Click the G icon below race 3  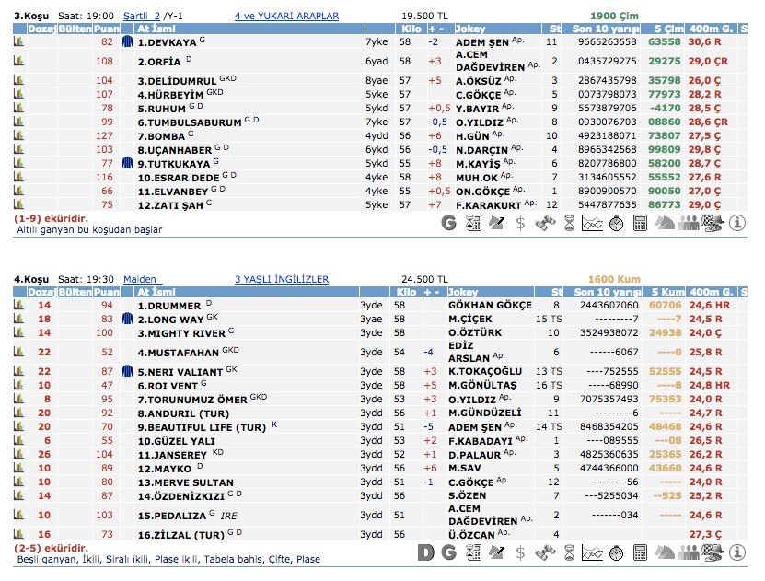(x=449, y=222)
